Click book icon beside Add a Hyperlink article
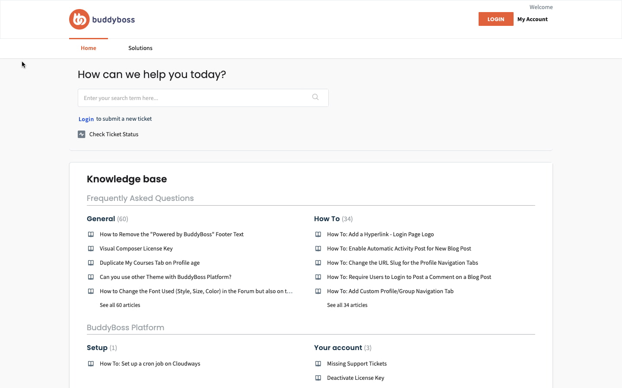Image resolution: width=622 pixels, height=388 pixels. pyautogui.click(x=318, y=235)
